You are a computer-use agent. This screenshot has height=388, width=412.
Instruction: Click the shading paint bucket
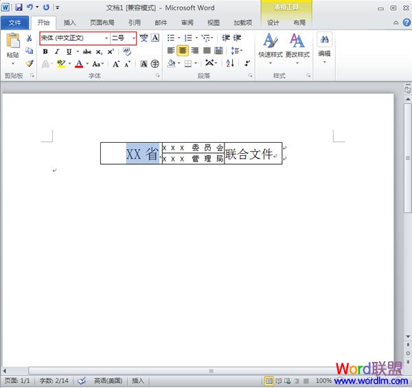[x=171, y=63]
